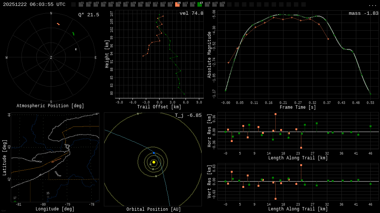Click station 15 cross marker on map

tap(48, 196)
